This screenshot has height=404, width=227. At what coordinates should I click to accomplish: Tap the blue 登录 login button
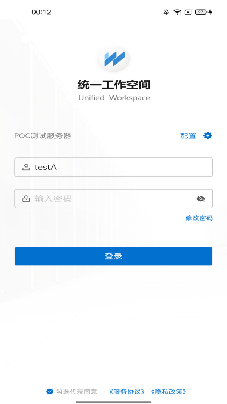[x=114, y=256]
